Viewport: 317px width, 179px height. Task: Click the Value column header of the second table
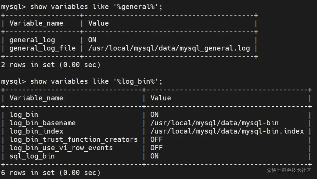161,98
